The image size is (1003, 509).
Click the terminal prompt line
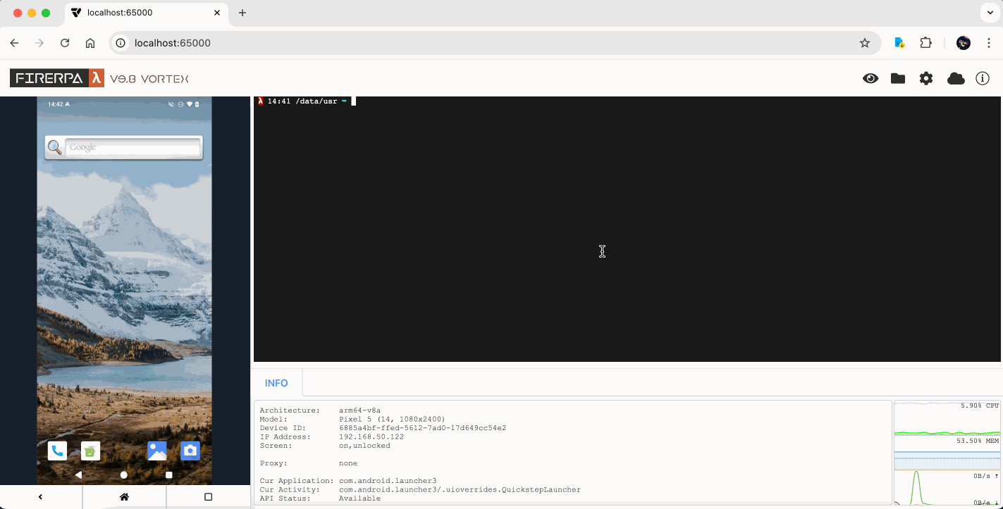307,101
